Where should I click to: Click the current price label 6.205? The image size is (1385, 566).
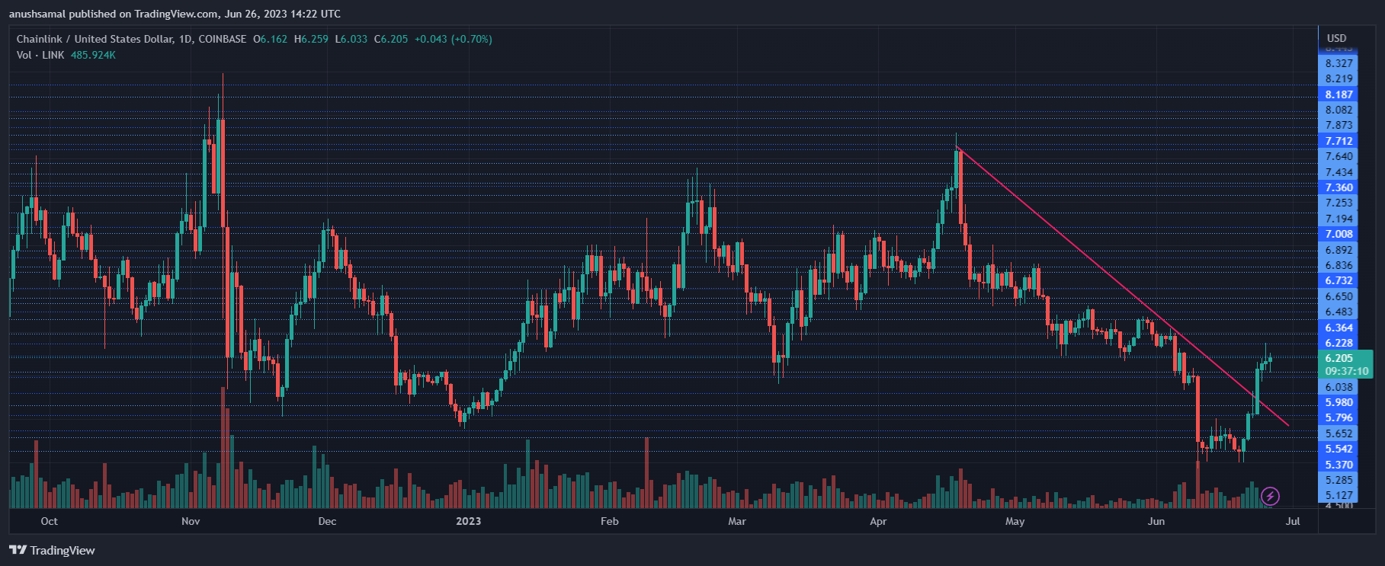(1339, 358)
